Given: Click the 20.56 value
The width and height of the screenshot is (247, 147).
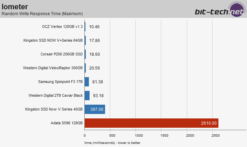Looking at the screenshot, I should [x=94, y=68].
